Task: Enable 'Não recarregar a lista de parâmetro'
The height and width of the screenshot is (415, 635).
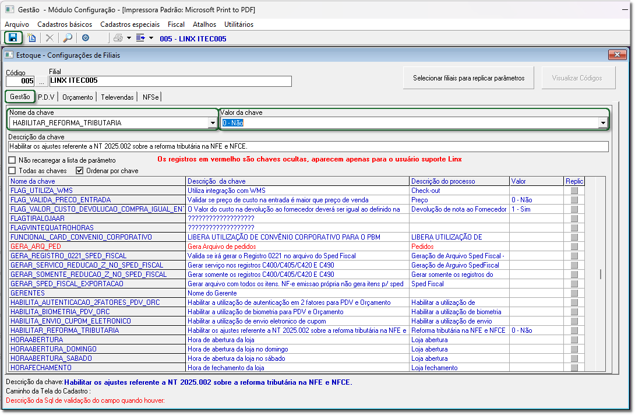Action: click(12, 160)
